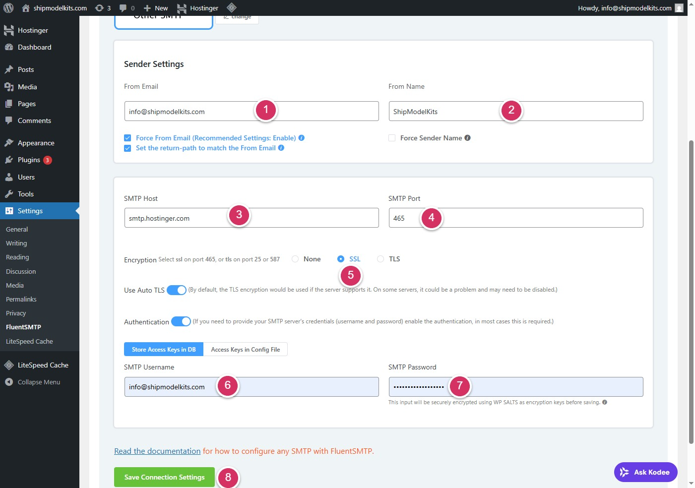Open the Read the documentation link

coord(157,451)
